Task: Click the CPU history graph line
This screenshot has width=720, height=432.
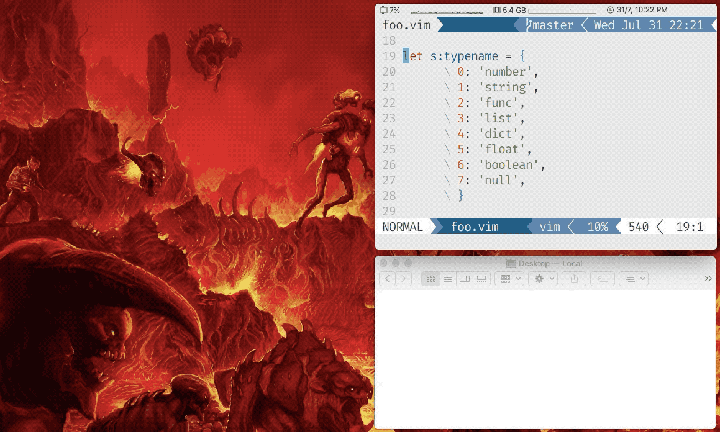Action: [x=446, y=11]
